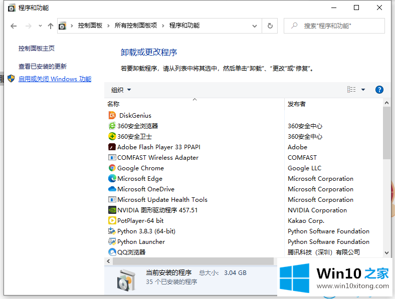395x299 pixels.
Task: Select the Python 3.8.3 (64-bit) entry name
Action: [146, 231]
